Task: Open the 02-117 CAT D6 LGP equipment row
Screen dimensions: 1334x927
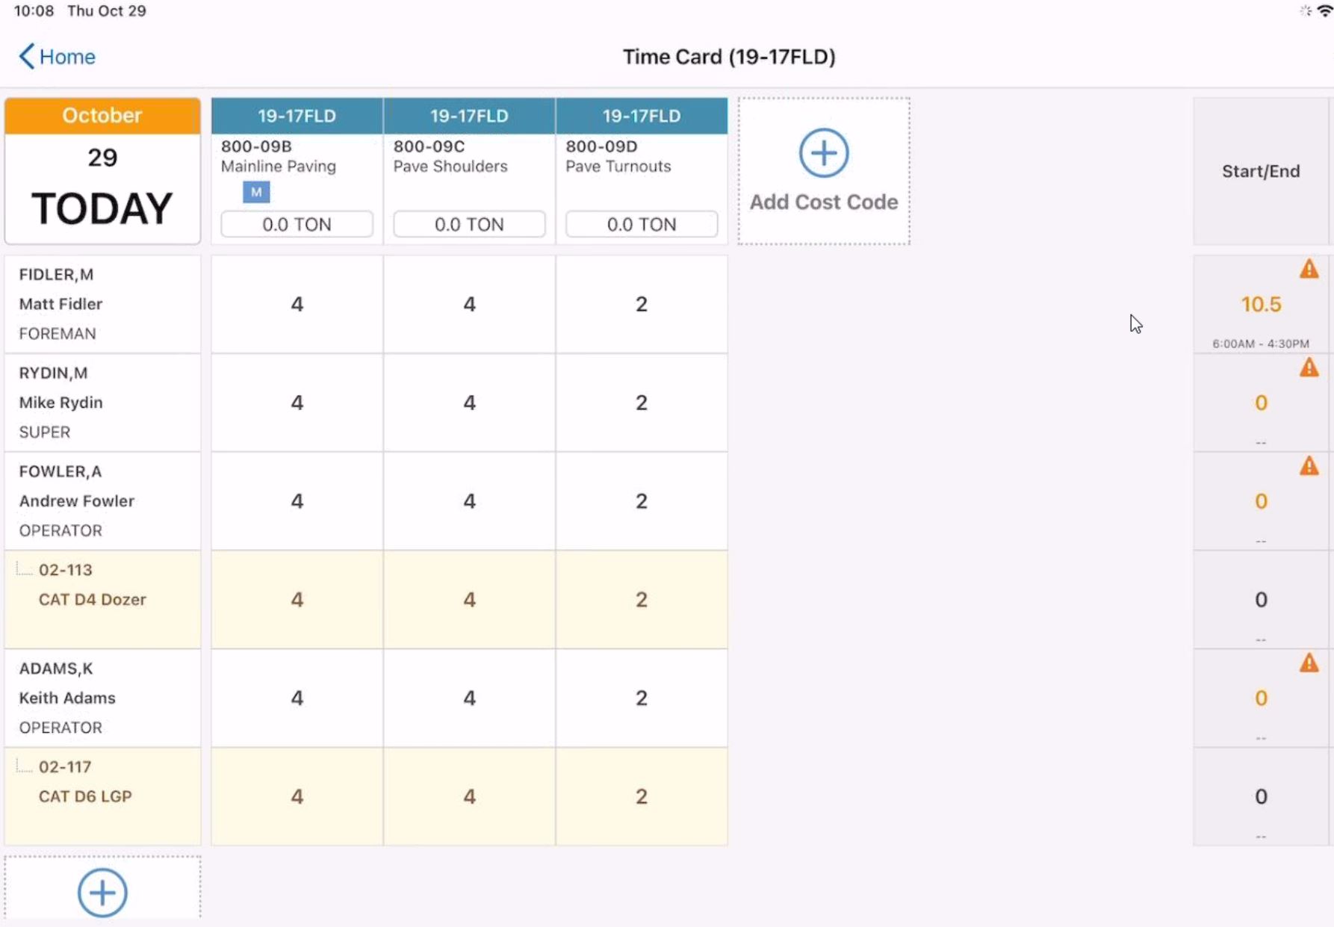Action: (x=84, y=796)
